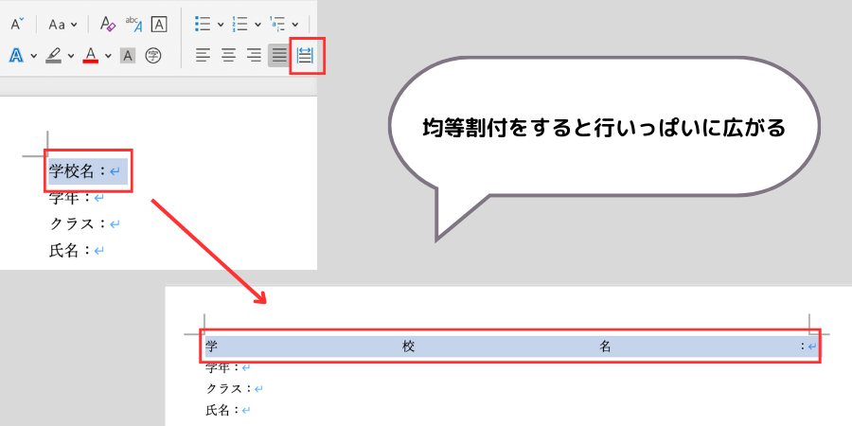This screenshot has width=852, height=426.
Task: Select the align left icon
Action: click(203, 55)
